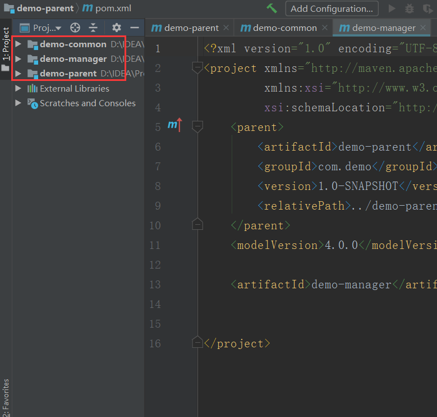Click Select Opened File crosshair icon
437x417 pixels.
point(75,28)
